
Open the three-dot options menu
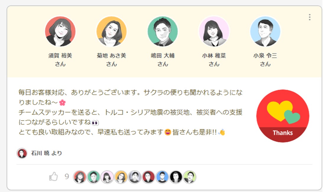[310, 17]
